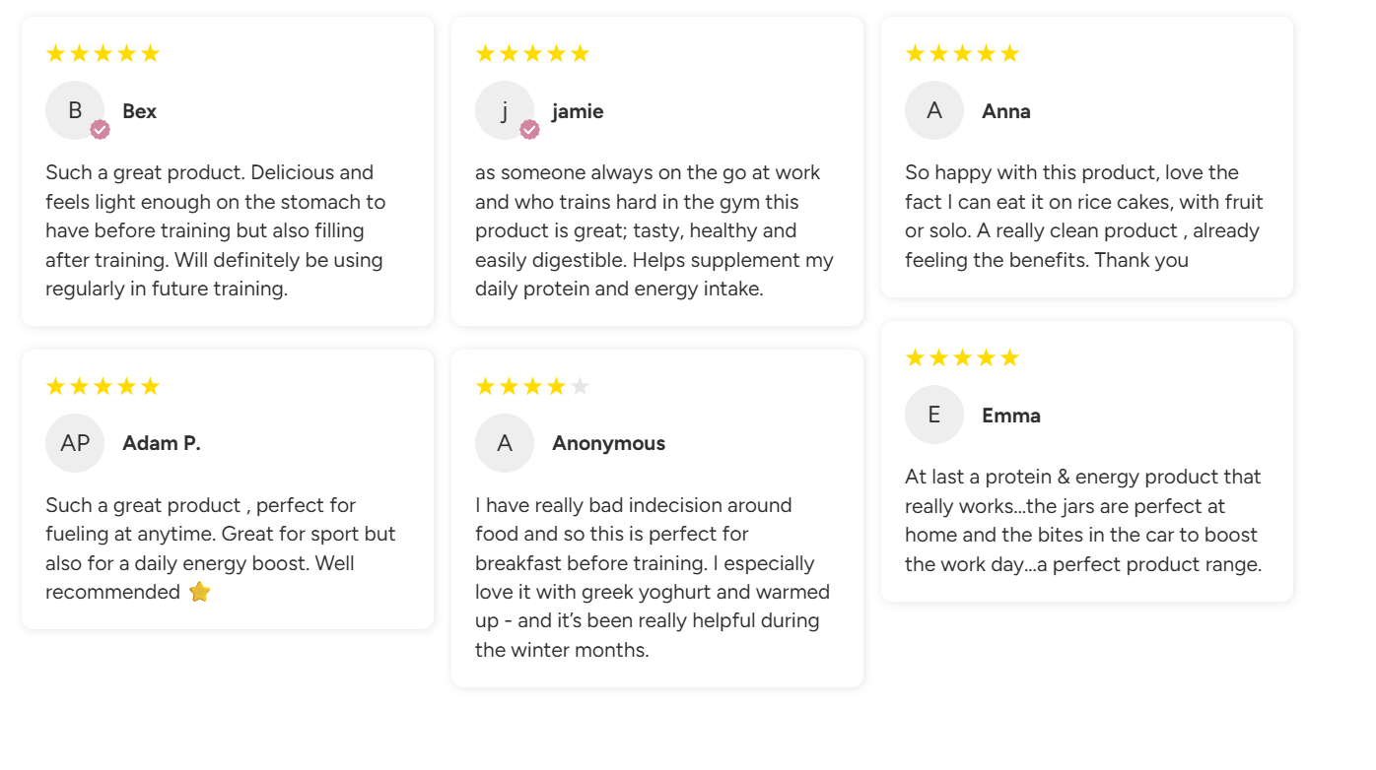Click the empty fifth star in Anonymous review
Screen dimensions: 1376x770
coord(580,386)
